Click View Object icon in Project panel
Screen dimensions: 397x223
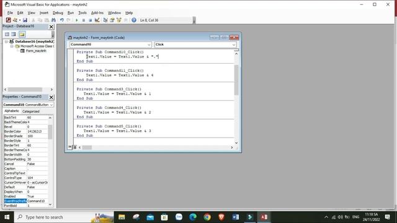tap(14, 34)
